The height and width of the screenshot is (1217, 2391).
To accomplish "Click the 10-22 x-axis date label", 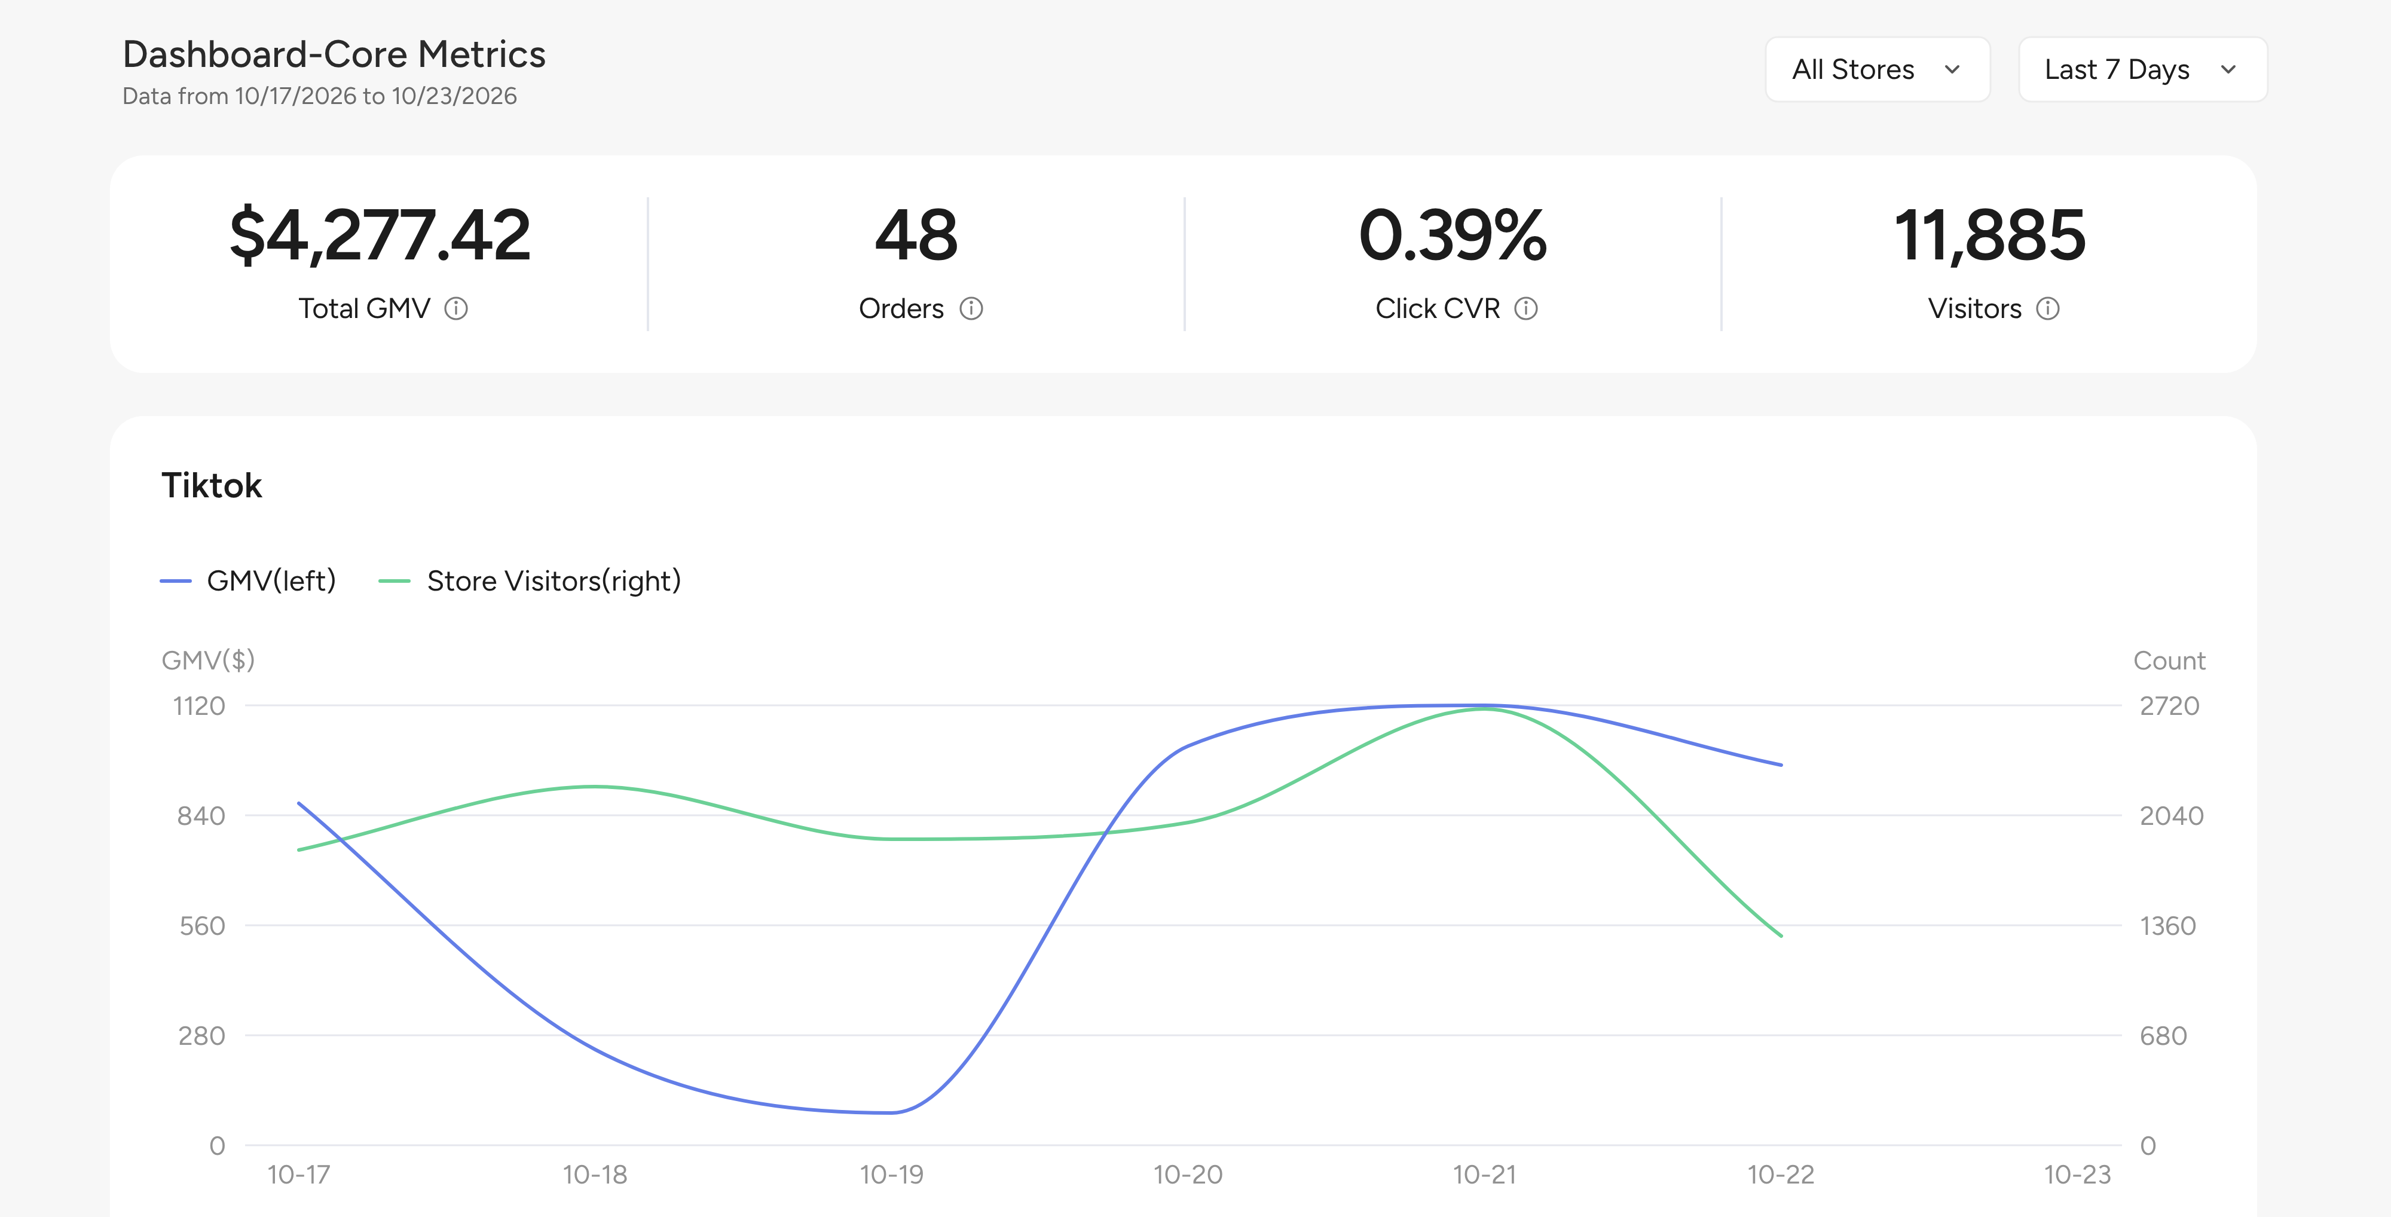I will tap(1781, 1175).
